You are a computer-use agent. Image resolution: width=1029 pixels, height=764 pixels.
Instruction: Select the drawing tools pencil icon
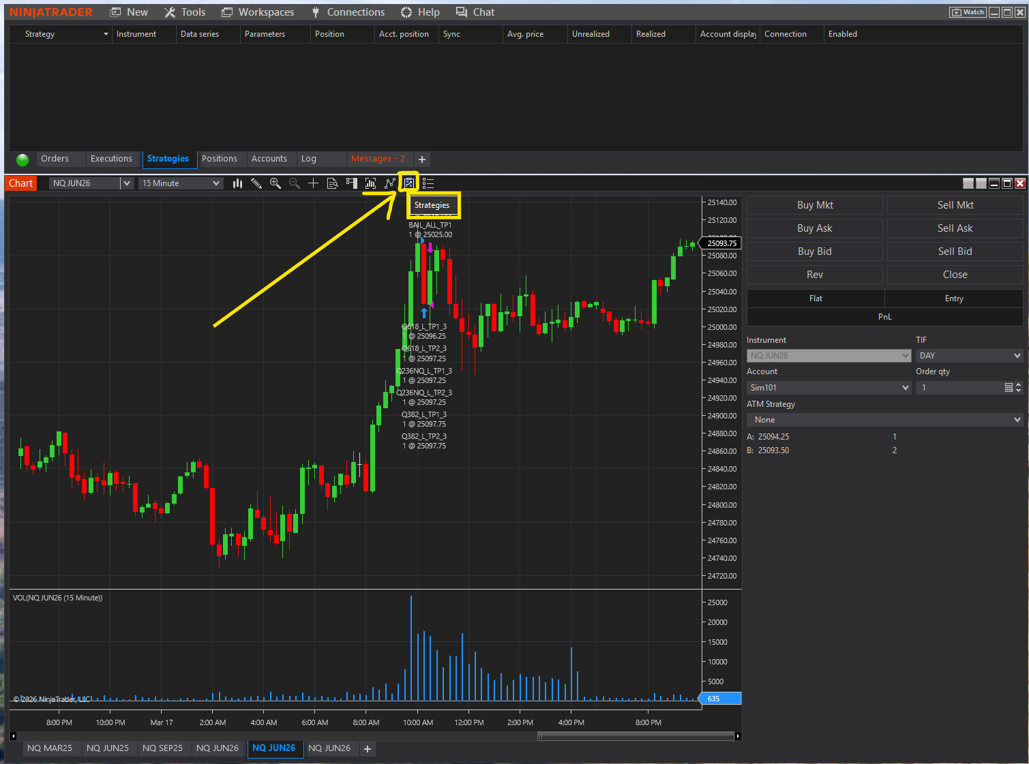[256, 183]
